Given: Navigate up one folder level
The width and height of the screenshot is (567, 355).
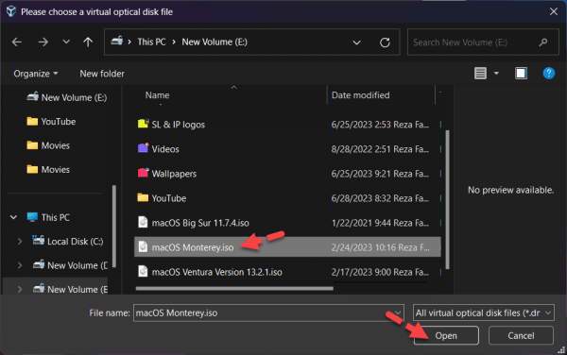Looking at the screenshot, I should point(88,42).
